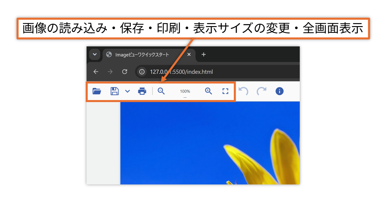The width and height of the screenshot is (388, 203).
Task: Open the browser tab search chevron
Action: tap(95, 55)
